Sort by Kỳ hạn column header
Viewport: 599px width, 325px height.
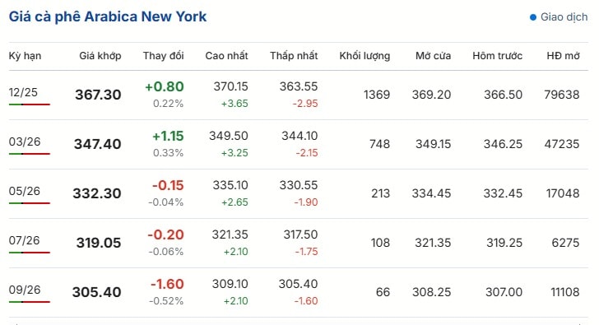point(25,56)
